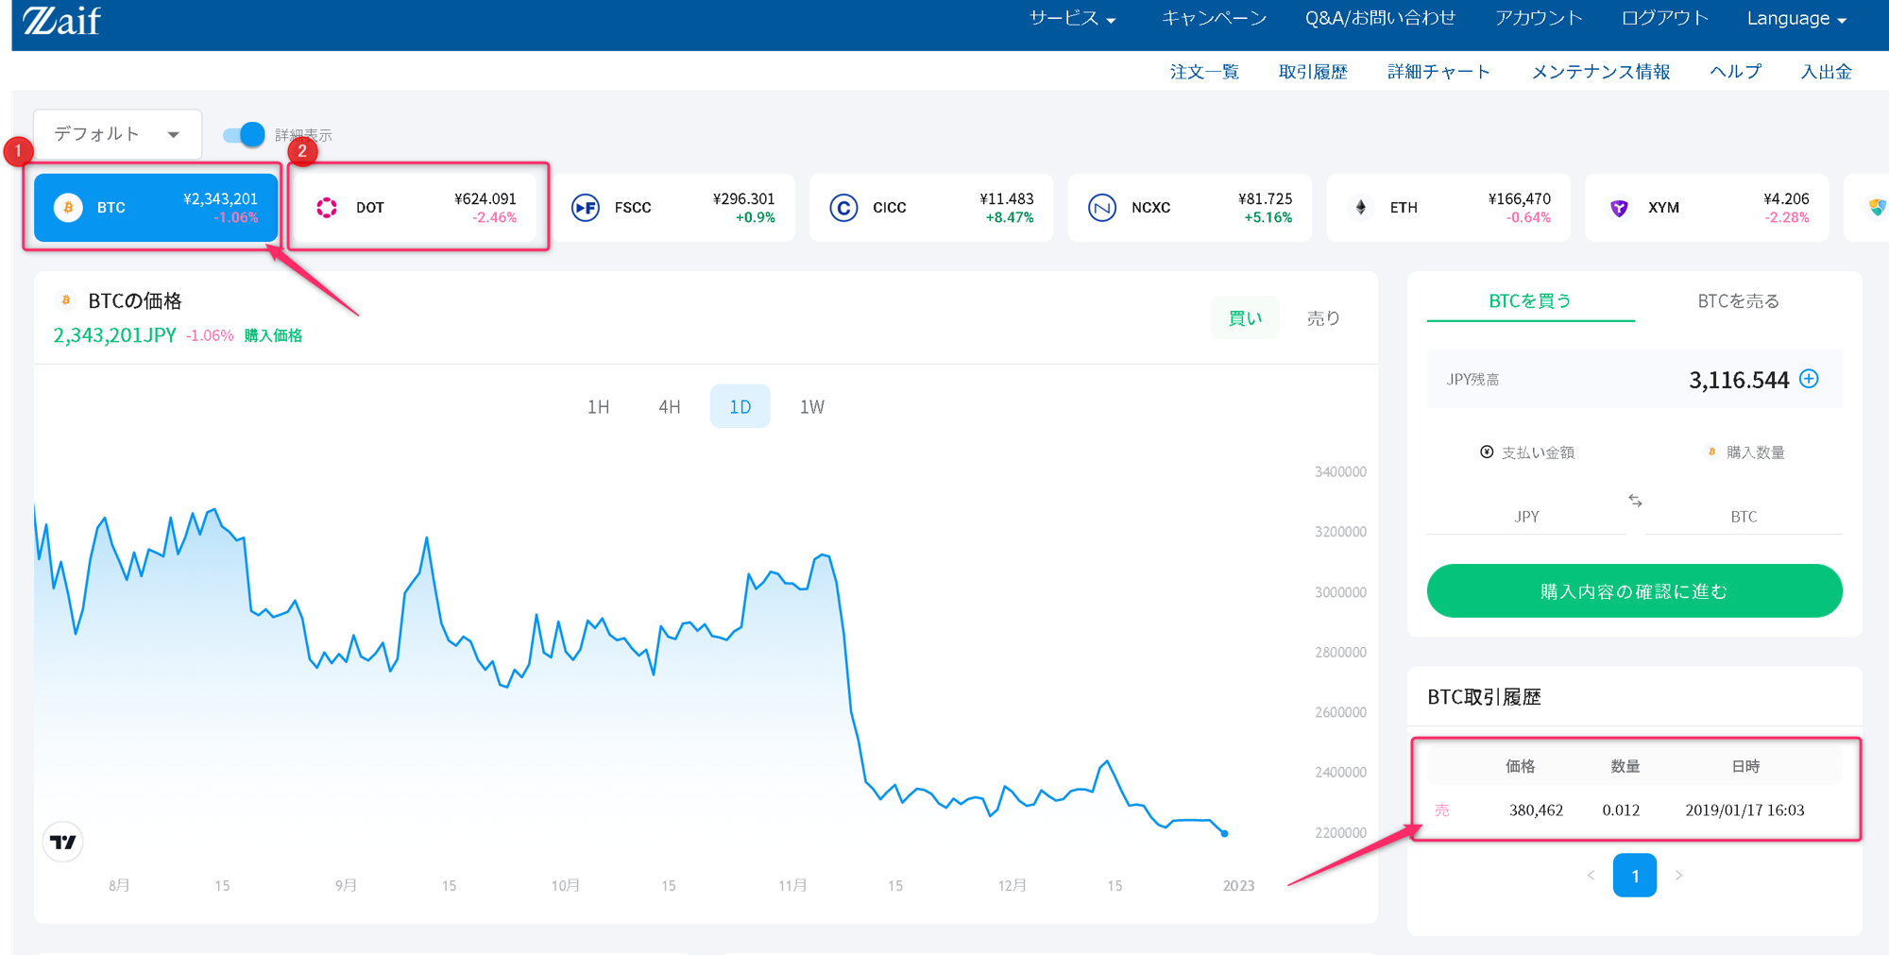Click ログアウト to sign out
This screenshot has width=1889, height=955.
point(1664,19)
